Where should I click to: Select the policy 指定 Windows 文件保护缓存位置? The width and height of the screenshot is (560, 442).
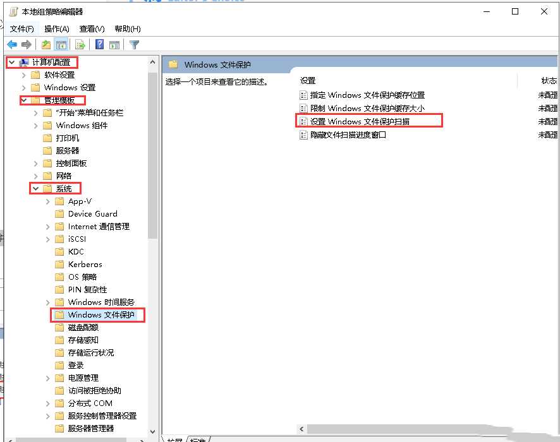point(367,95)
